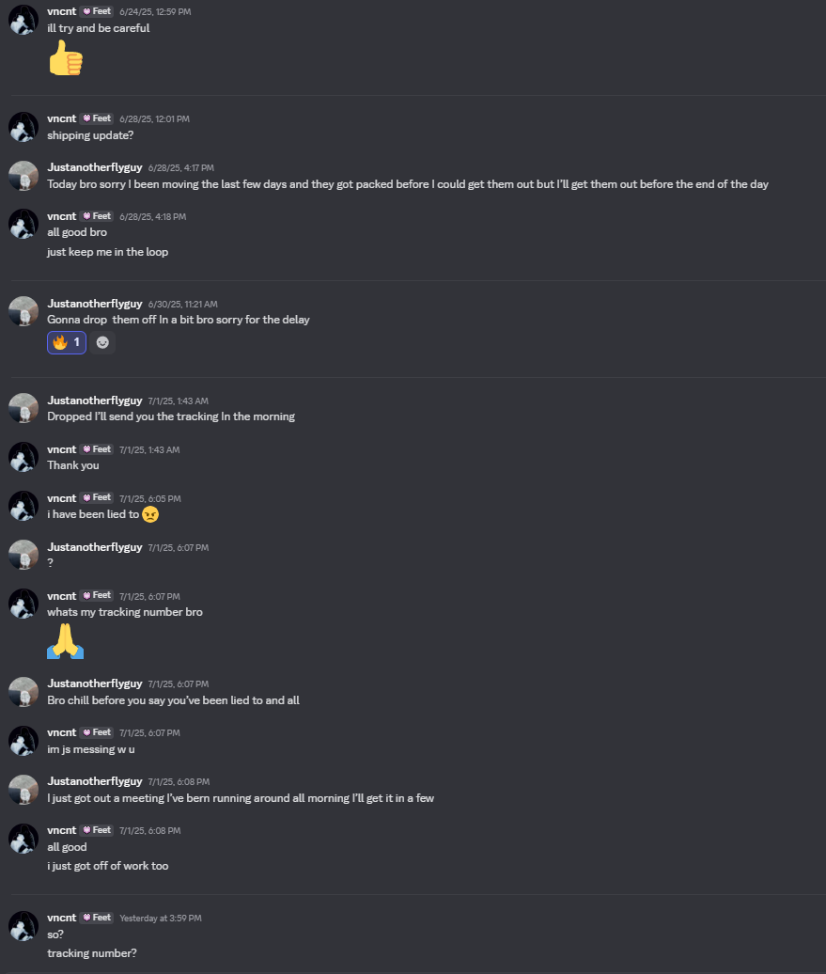Click the vncnt username on 'im js messing w u'
The width and height of the screenshot is (826, 974).
(x=61, y=732)
